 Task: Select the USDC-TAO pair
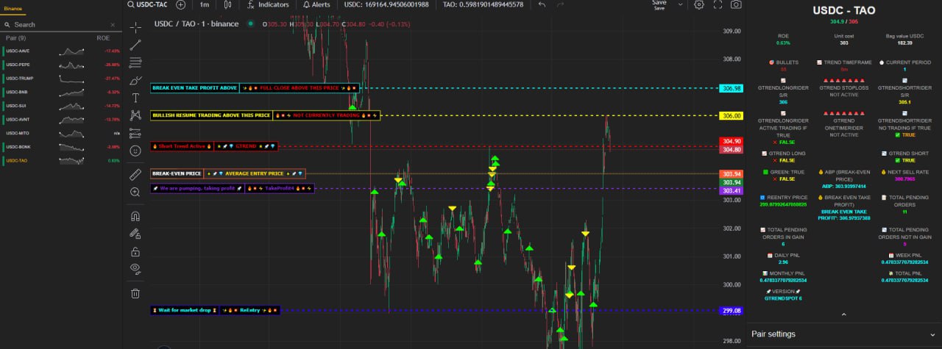tap(61, 160)
